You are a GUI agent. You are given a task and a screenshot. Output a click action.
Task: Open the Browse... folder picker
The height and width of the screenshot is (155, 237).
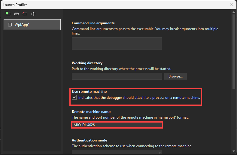175,76
